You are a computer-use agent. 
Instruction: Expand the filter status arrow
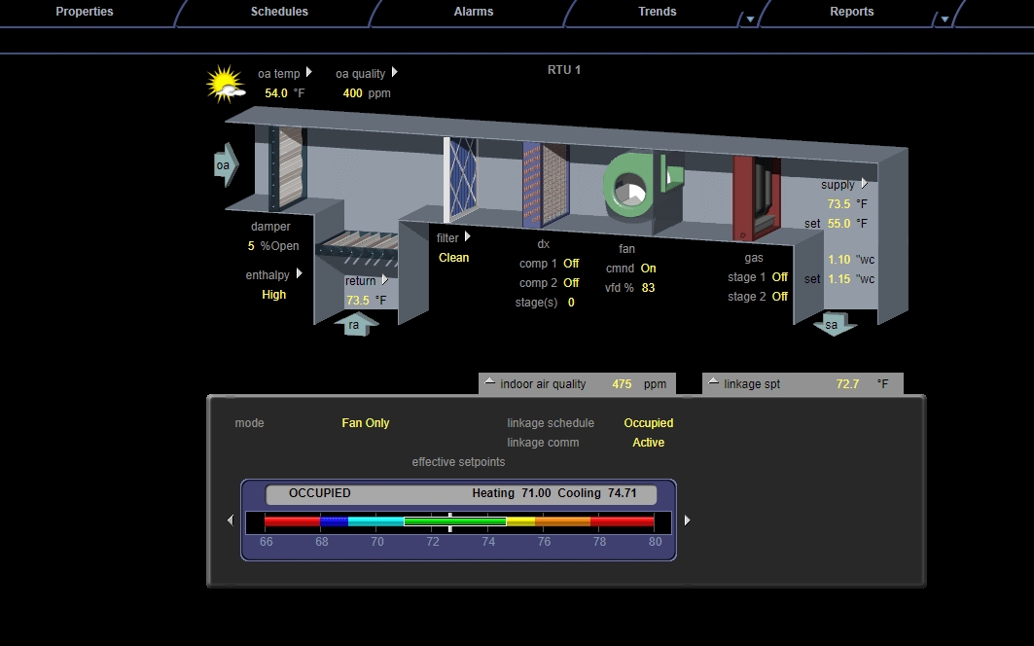click(x=468, y=236)
